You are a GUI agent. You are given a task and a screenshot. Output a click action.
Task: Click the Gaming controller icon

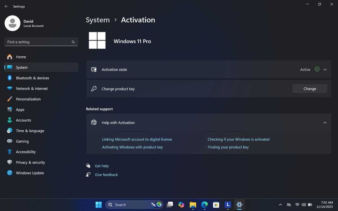10,141
